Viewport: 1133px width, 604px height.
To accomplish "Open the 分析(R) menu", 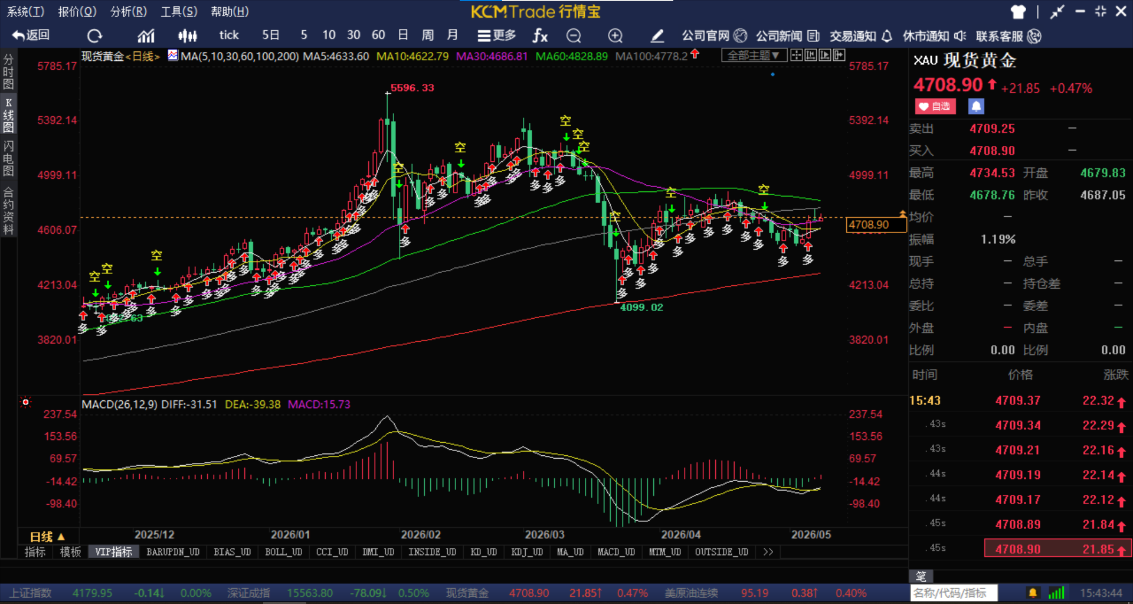I will tap(129, 11).
